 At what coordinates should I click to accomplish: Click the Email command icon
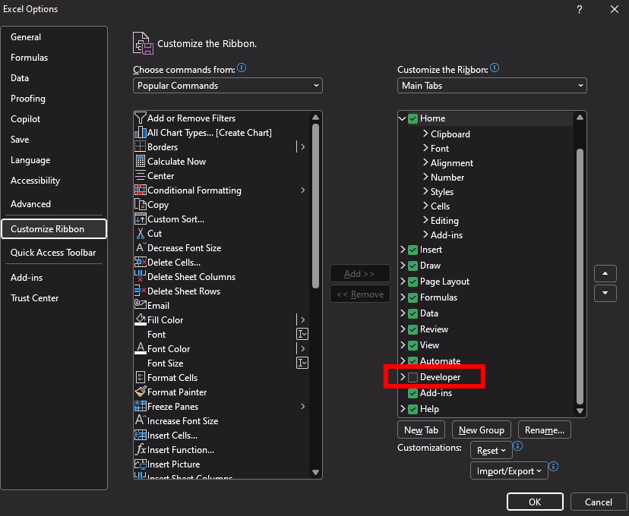tap(140, 304)
